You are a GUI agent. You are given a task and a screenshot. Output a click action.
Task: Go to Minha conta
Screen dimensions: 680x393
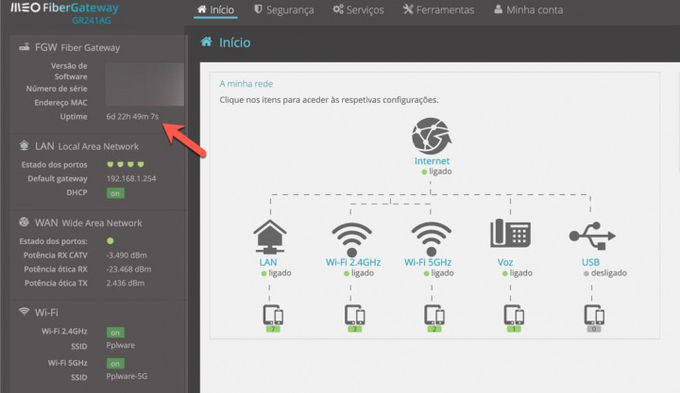(x=528, y=10)
